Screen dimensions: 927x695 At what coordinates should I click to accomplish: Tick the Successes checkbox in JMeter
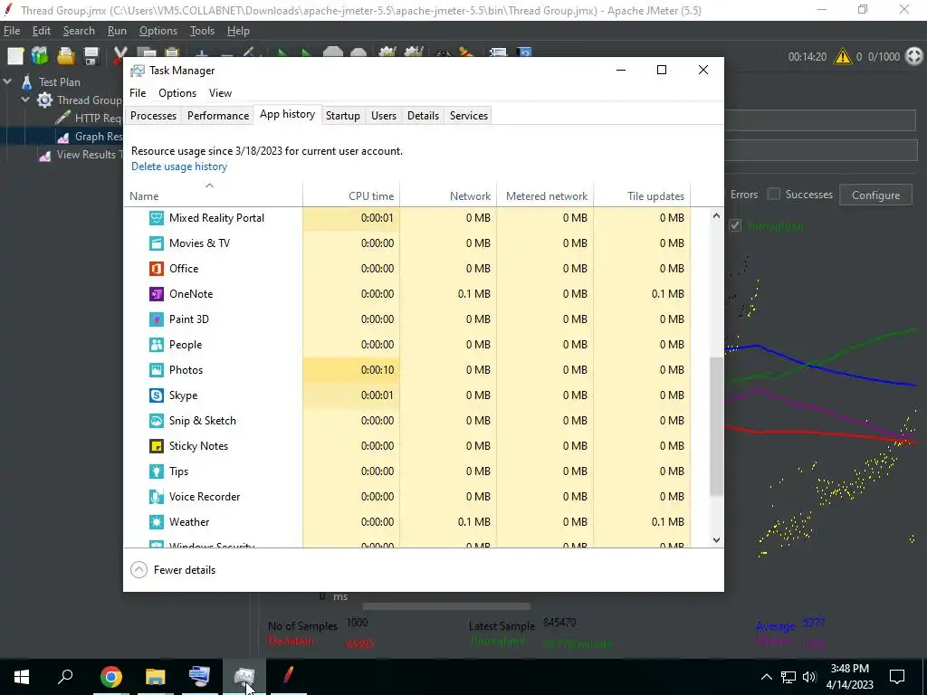[773, 194]
